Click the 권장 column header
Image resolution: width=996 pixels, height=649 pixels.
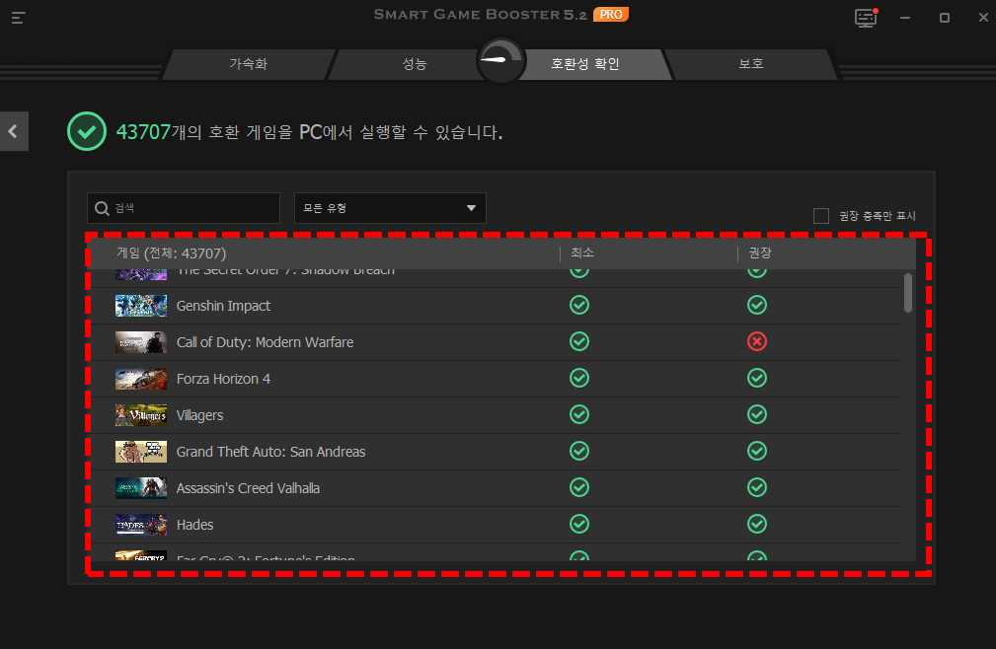click(760, 252)
